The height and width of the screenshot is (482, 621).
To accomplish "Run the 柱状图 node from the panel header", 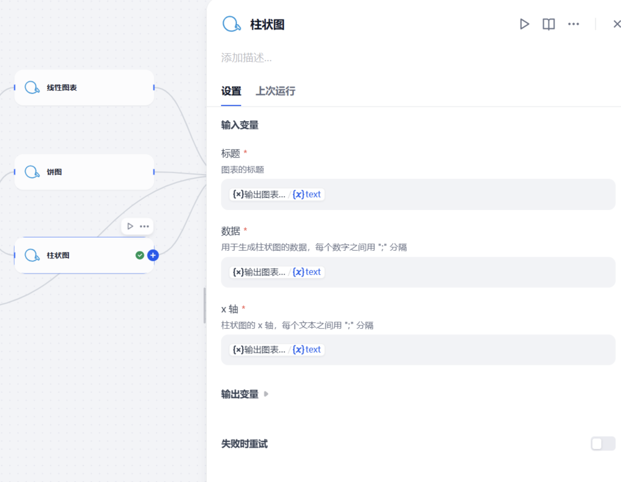I will coord(524,24).
